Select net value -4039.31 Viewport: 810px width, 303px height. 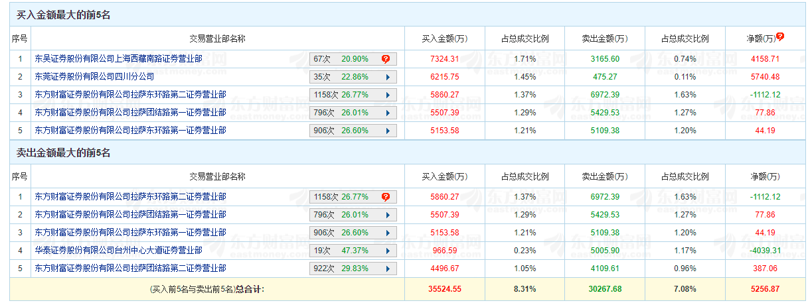click(x=765, y=251)
